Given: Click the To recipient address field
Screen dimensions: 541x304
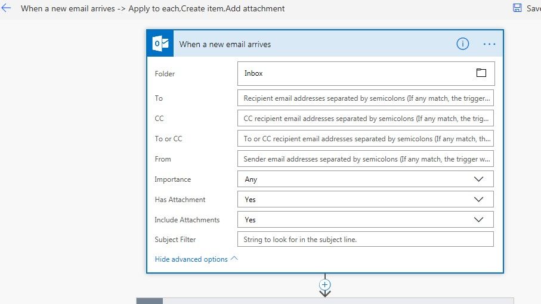Looking at the screenshot, I should (x=365, y=98).
